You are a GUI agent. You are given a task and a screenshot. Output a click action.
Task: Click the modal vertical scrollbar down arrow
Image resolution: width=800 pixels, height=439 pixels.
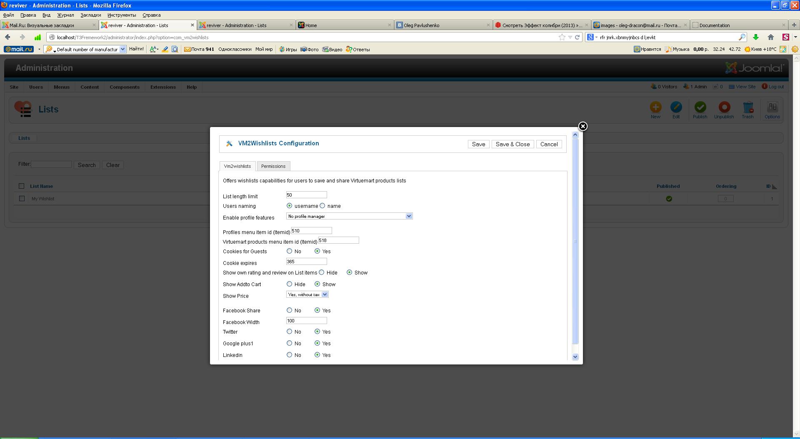tap(575, 357)
